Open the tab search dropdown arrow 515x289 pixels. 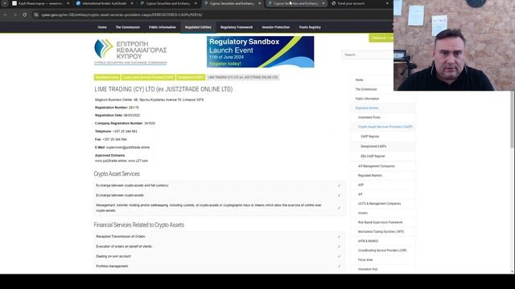pyautogui.click(x=5, y=3)
